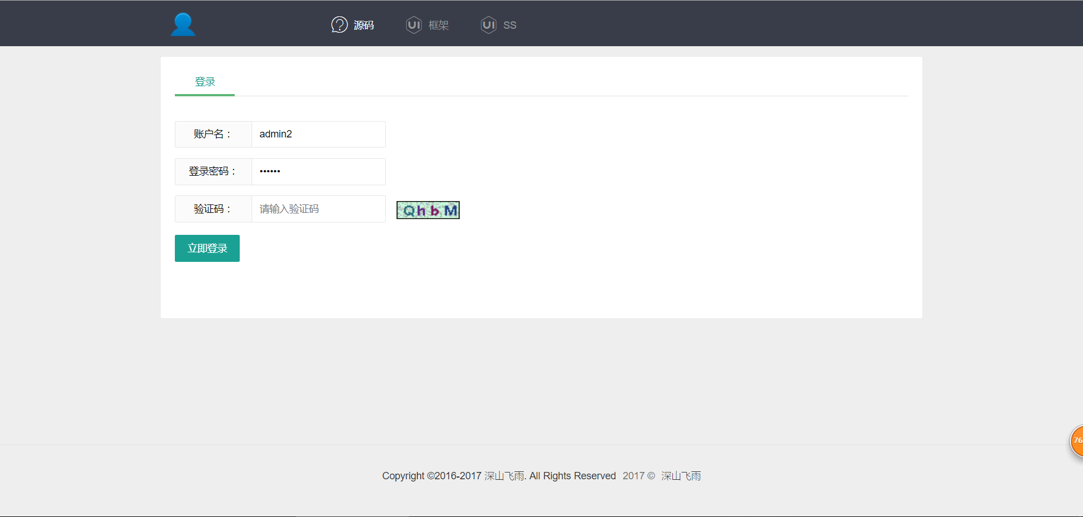Click the 验证码： label

(213, 209)
